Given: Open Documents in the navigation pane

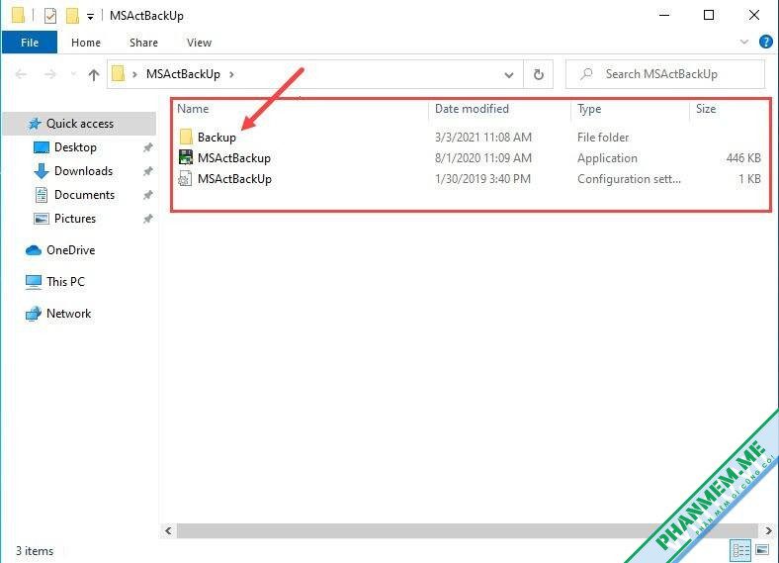Looking at the screenshot, I should pyautogui.click(x=84, y=195).
